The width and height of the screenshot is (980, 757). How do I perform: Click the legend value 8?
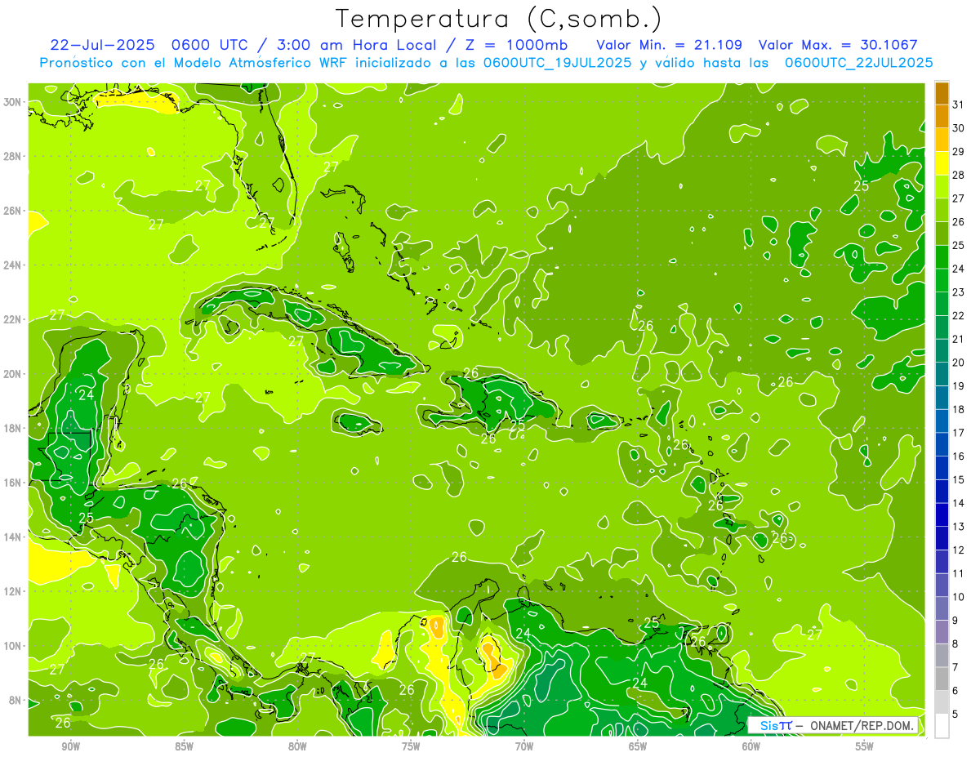point(955,643)
